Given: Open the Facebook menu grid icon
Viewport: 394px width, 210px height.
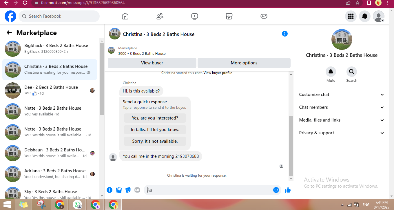Looking at the screenshot, I should point(351,16).
